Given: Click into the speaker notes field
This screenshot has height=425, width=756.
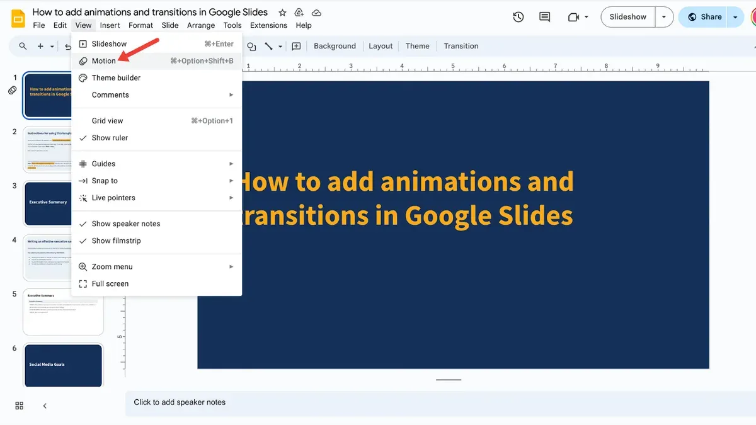Looking at the screenshot, I should point(440,403).
